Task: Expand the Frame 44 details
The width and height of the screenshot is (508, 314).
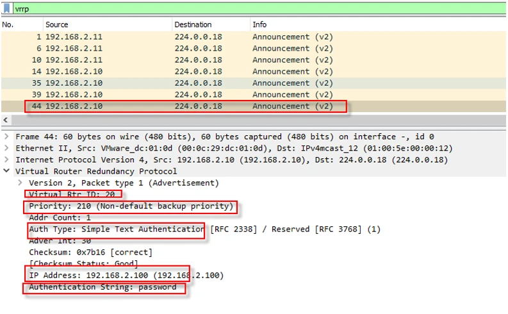Action: 6,137
